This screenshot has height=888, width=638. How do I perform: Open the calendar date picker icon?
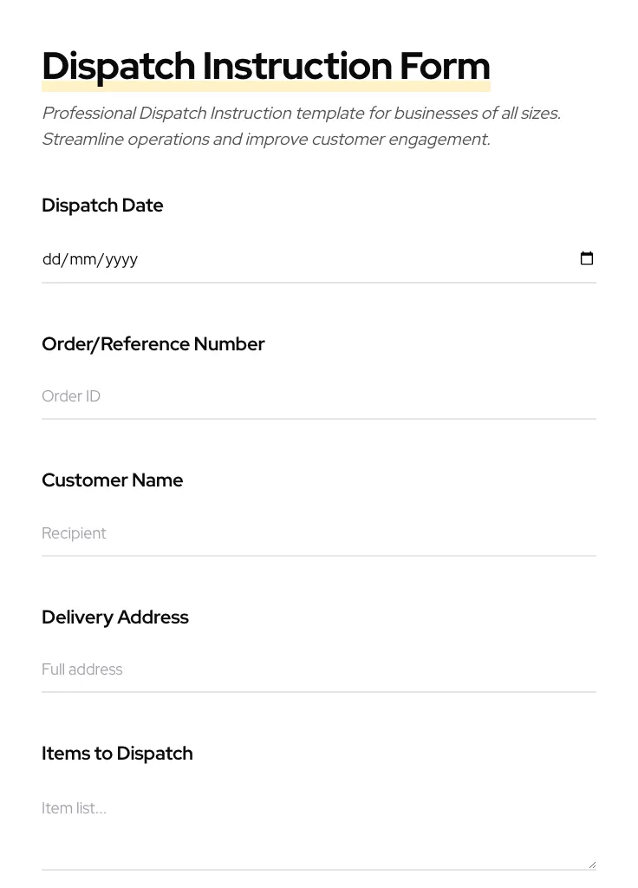(x=587, y=258)
